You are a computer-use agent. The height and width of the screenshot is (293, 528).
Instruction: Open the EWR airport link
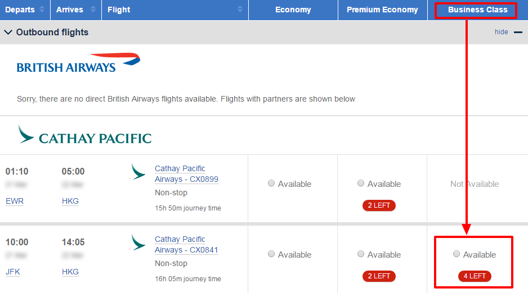15,202
